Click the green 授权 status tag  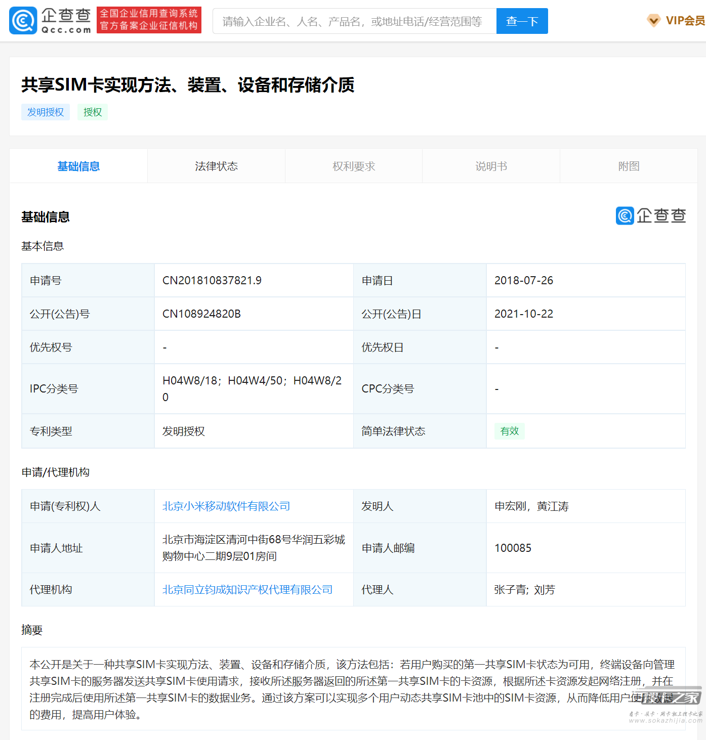[93, 112]
